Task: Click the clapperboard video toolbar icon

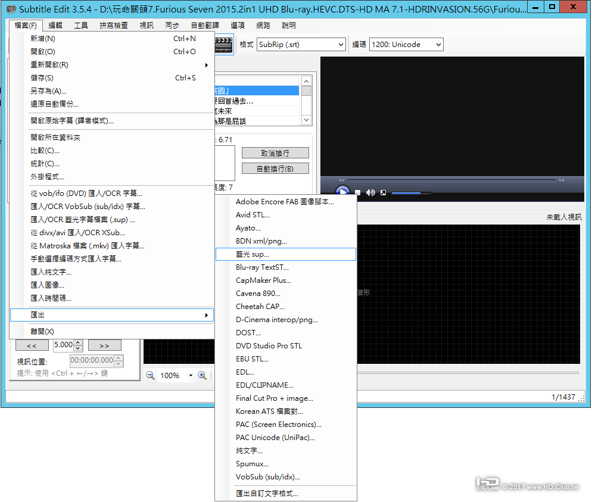Action: click(223, 45)
